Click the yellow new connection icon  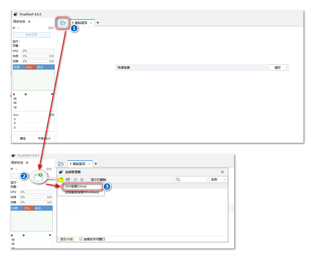click(x=61, y=180)
